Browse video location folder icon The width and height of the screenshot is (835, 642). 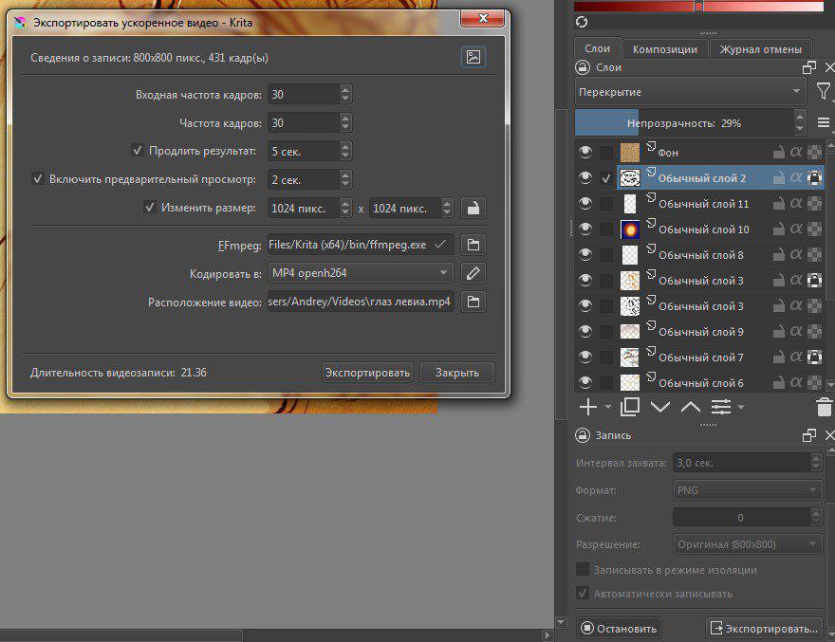(473, 302)
